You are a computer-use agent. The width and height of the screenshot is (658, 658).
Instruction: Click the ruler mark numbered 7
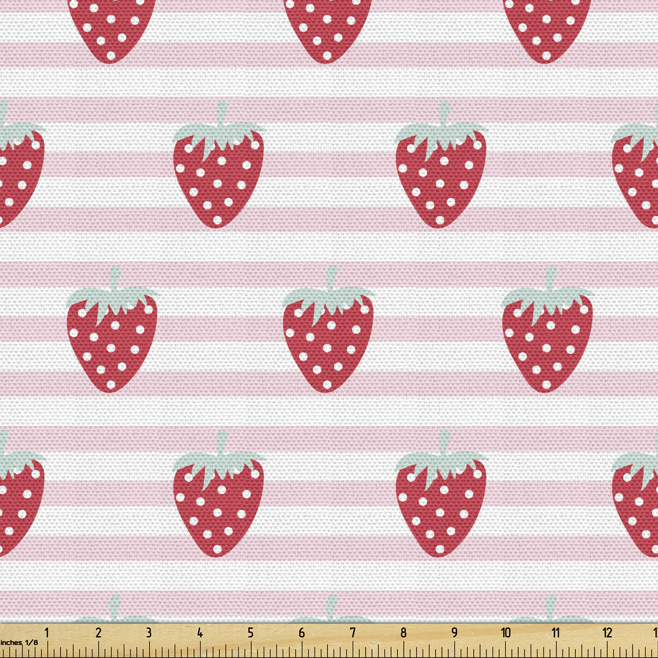click(353, 633)
